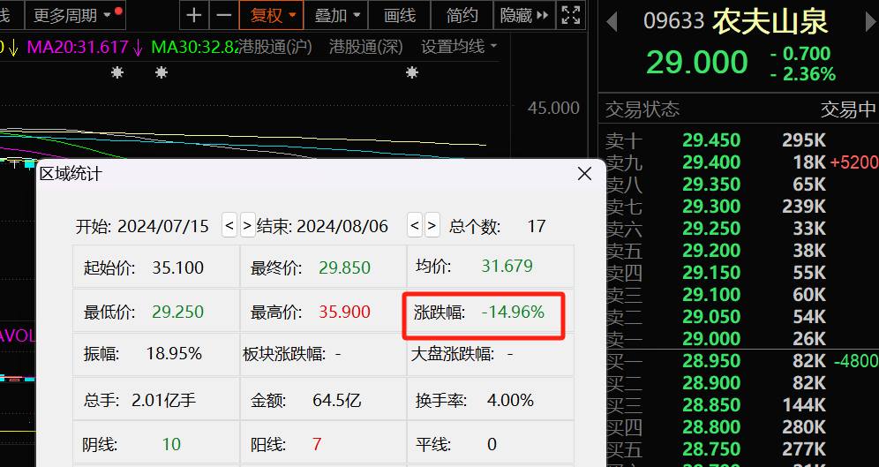Open the 更多周期 dropdown
This screenshot has height=467, width=879.
(x=75, y=15)
